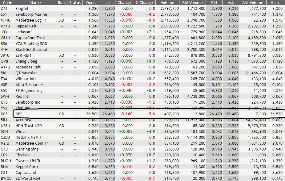Click the Rex Intl stock name
Image resolution: width=285 pixels, height=181 pixels.
(22, 97)
